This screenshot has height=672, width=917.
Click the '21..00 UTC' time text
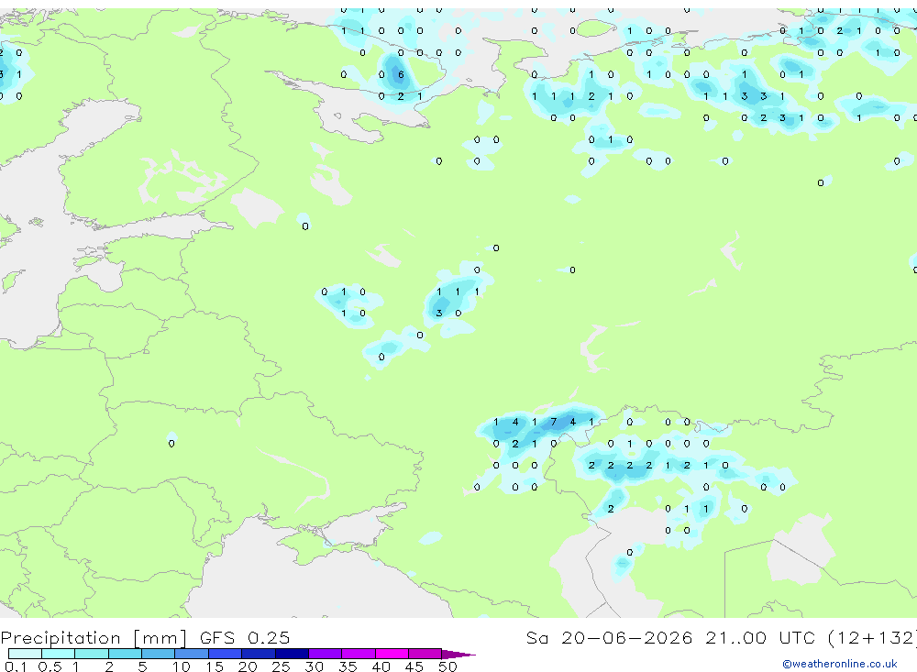click(760, 637)
